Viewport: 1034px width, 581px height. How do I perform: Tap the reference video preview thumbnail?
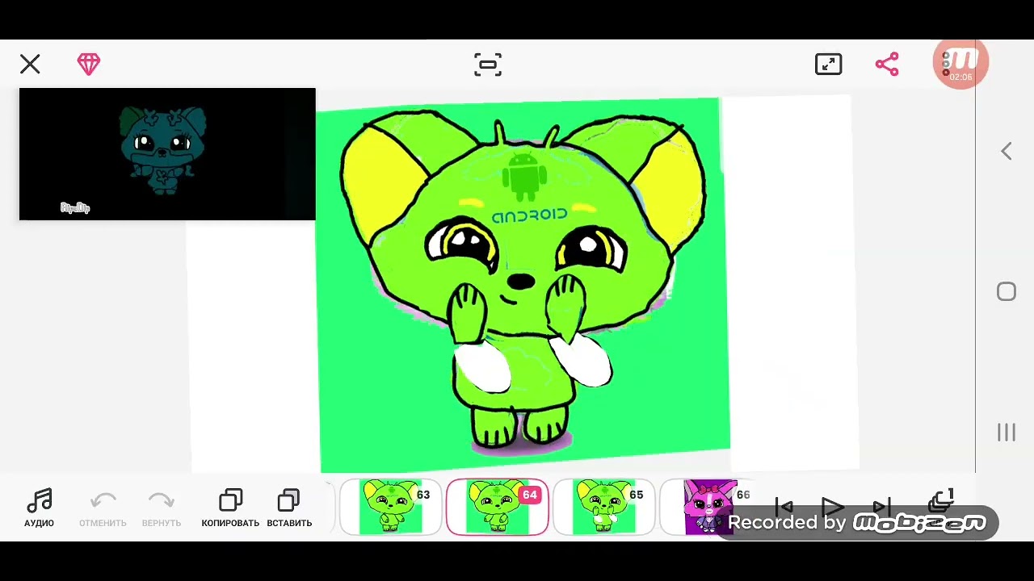pyautogui.click(x=167, y=154)
